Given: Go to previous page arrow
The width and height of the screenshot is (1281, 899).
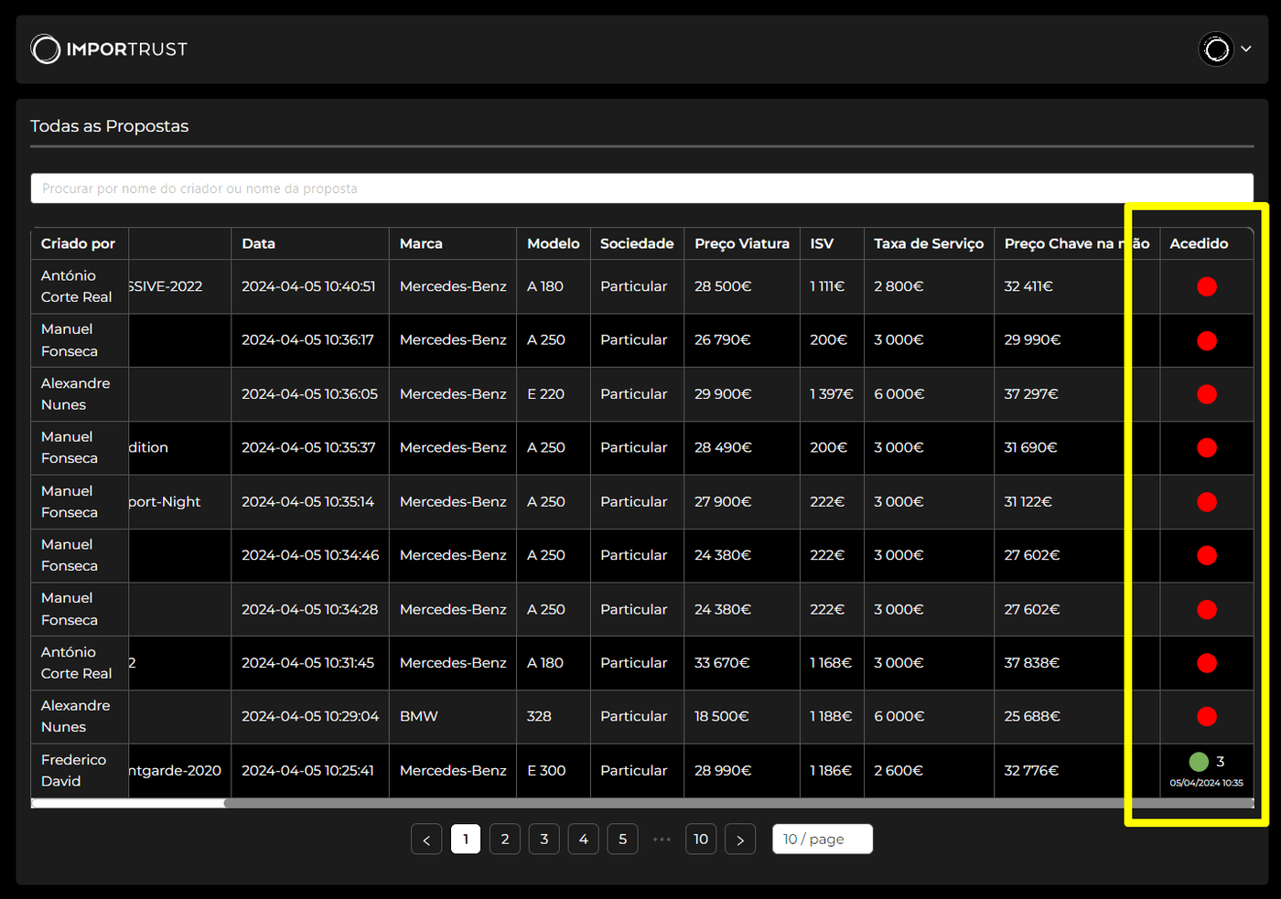Looking at the screenshot, I should 426,840.
